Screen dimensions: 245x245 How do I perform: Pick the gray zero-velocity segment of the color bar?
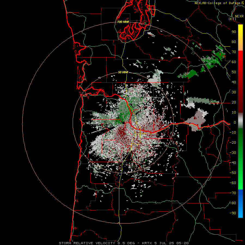(x=240, y=121)
